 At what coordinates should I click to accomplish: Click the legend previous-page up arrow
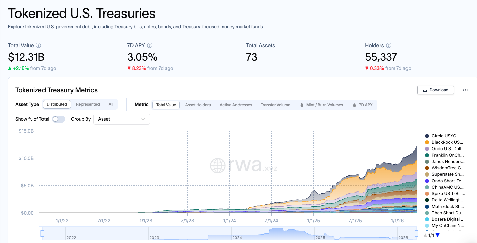click(x=425, y=235)
